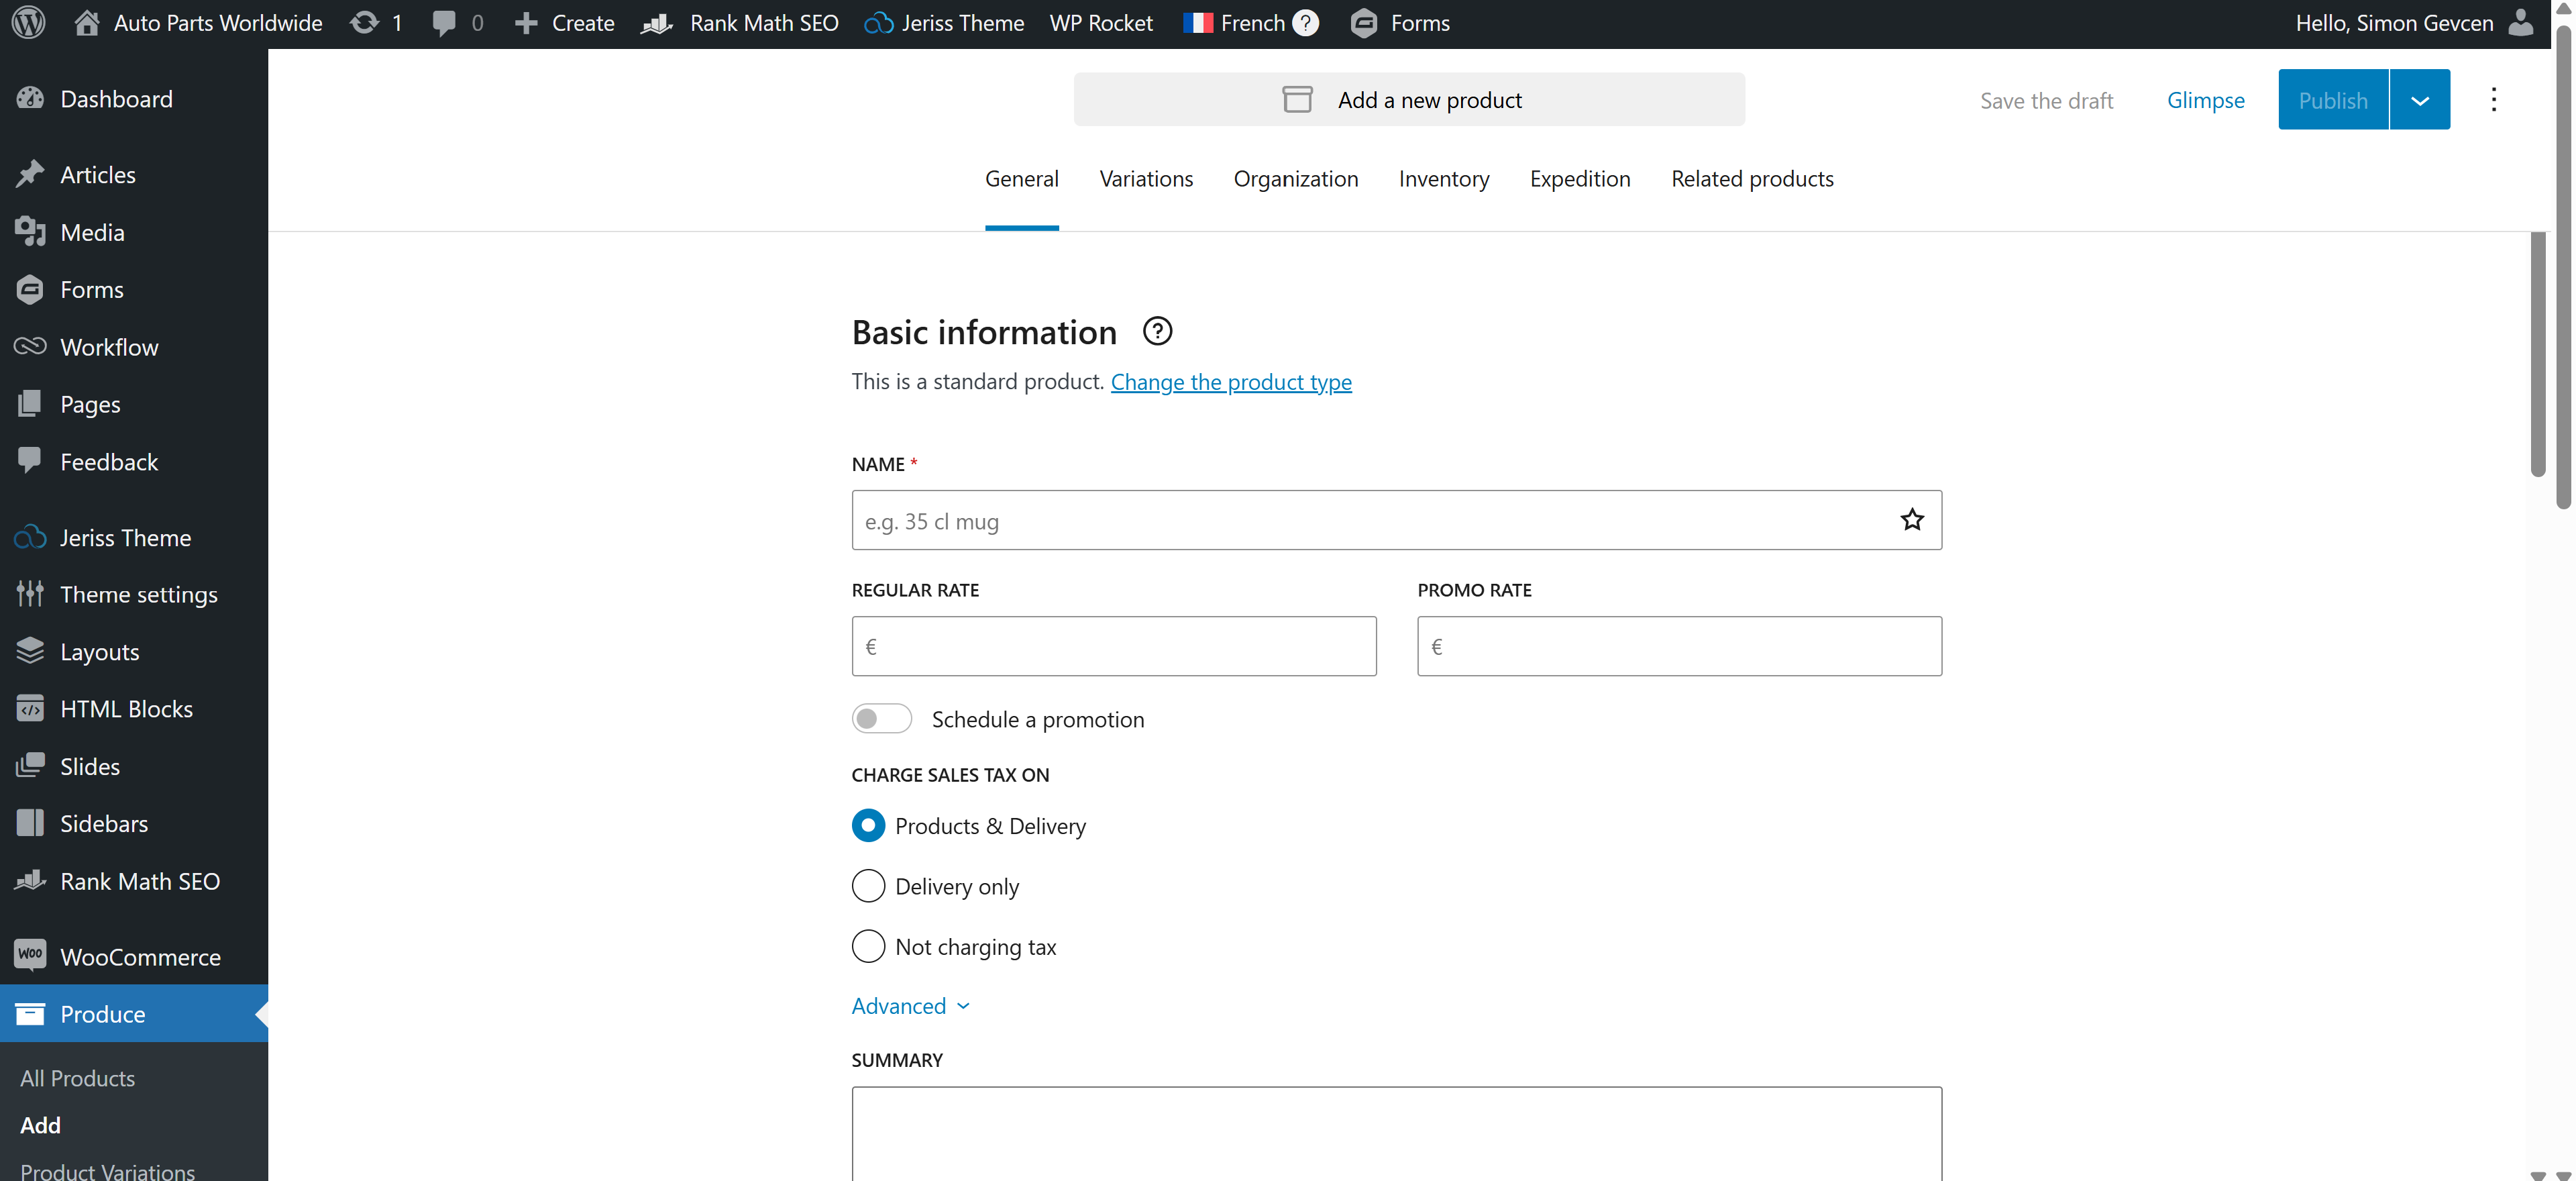Click the WooCommerce logo icon in the sidebar
Screen dimensions: 2576x1181
[30, 954]
